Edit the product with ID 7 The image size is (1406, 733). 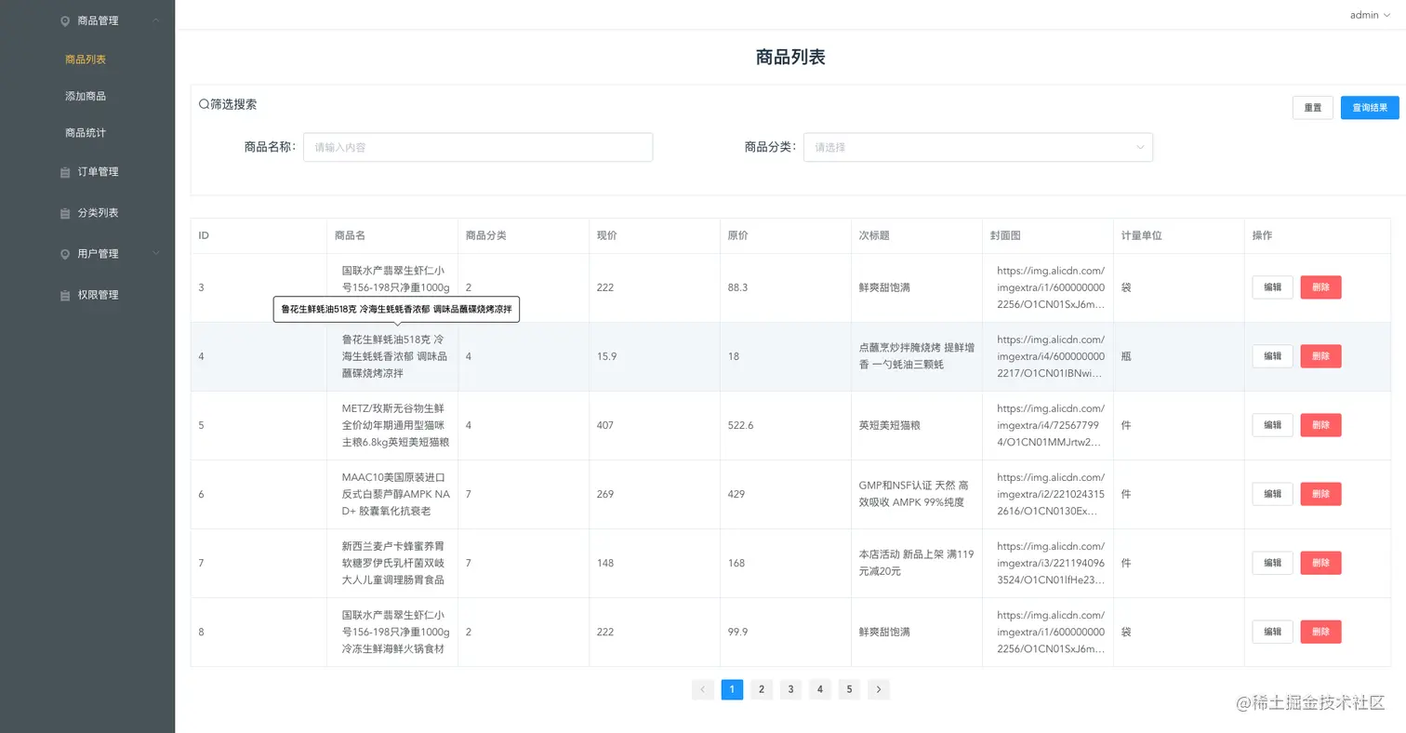(x=1272, y=563)
